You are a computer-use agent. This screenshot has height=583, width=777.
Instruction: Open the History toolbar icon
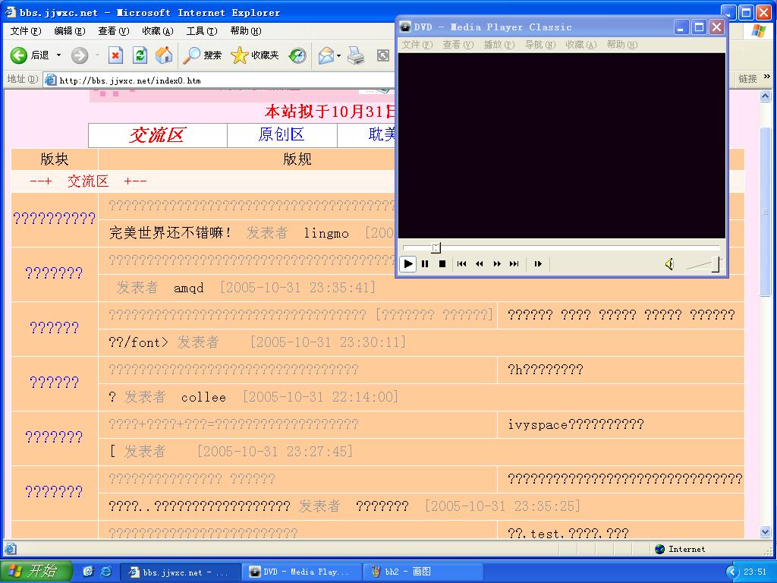297,55
